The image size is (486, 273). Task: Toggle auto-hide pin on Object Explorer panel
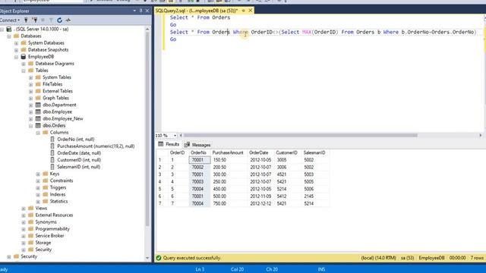[140, 11]
